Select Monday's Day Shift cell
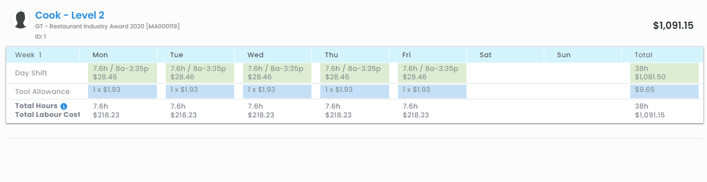 pyautogui.click(x=123, y=73)
